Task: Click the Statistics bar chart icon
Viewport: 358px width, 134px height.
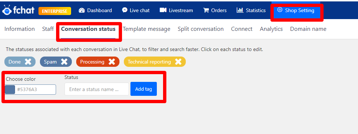Action: [x=240, y=10]
